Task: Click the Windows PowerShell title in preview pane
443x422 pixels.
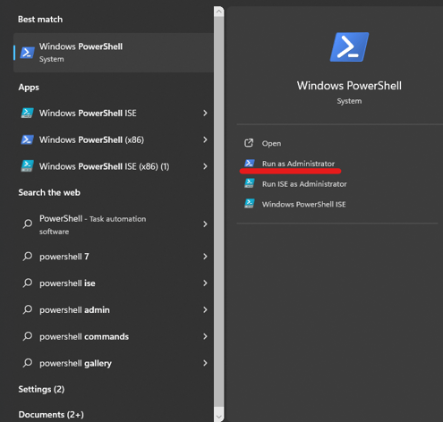Action: [x=349, y=86]
